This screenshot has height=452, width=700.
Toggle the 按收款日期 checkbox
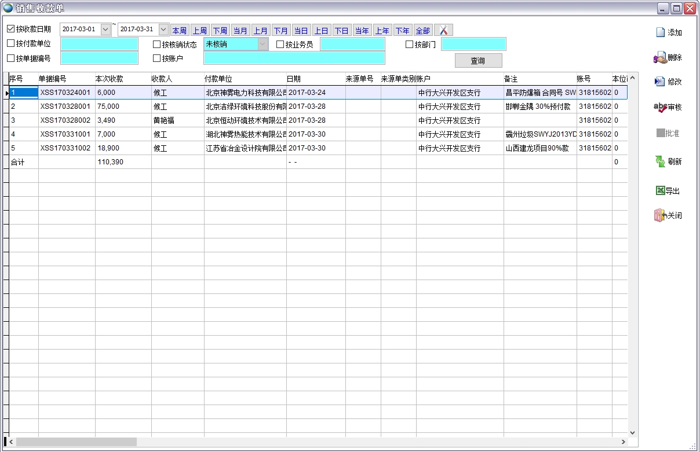(10, 29)
